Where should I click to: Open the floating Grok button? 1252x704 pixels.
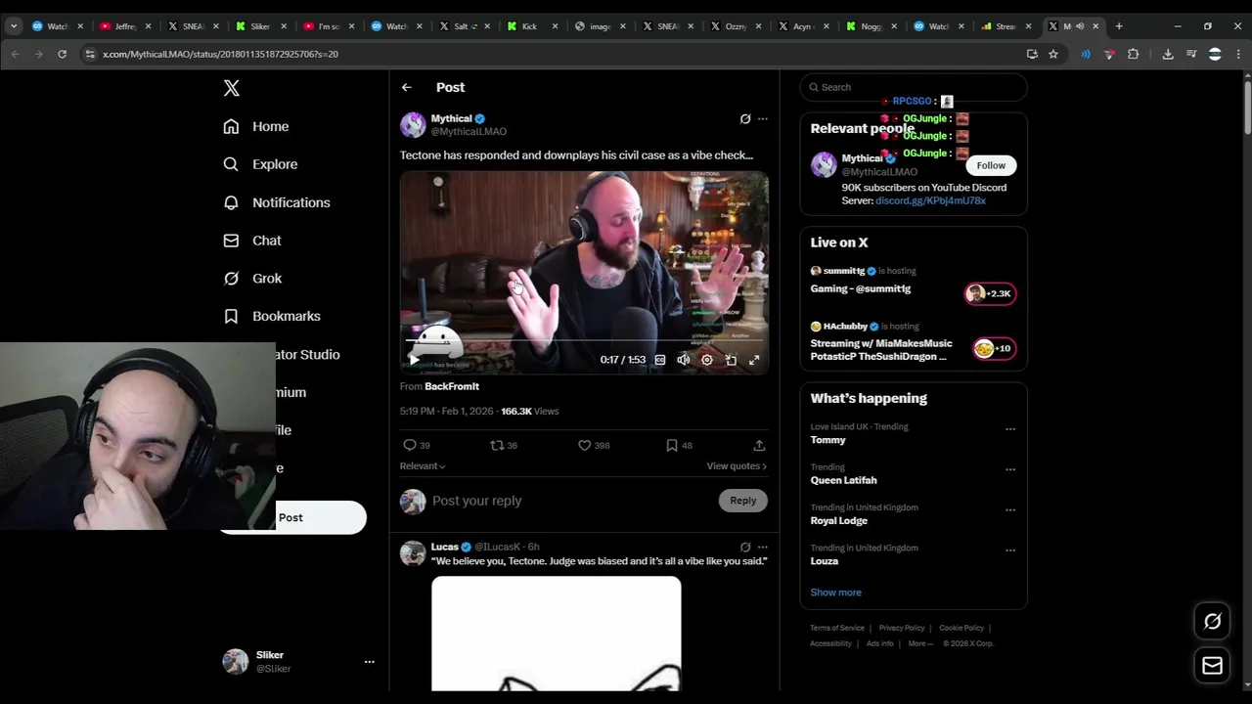[x=1212, y=621]
